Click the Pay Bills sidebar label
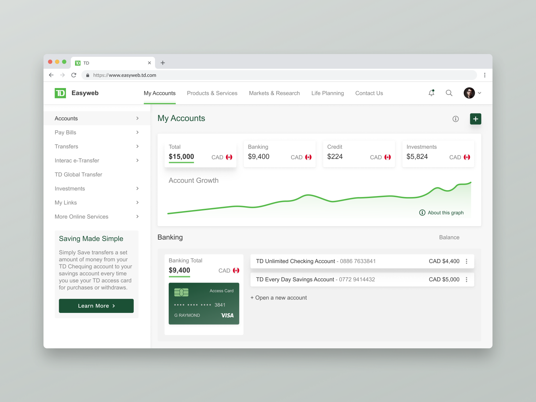This screenshot has height=402, width=536. click(65, 132)
